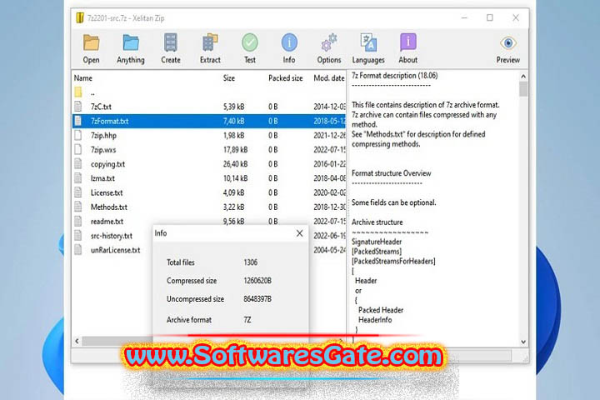
Task: Click the 5,39 kB size cell
Action: (234, 107)
